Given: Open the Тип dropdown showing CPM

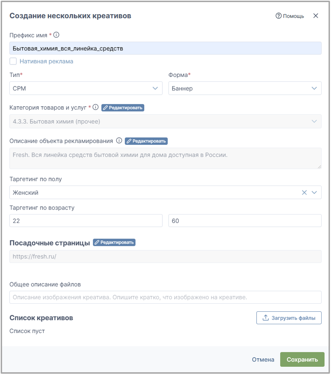Looking at the screenshot, I should point(86,88).
